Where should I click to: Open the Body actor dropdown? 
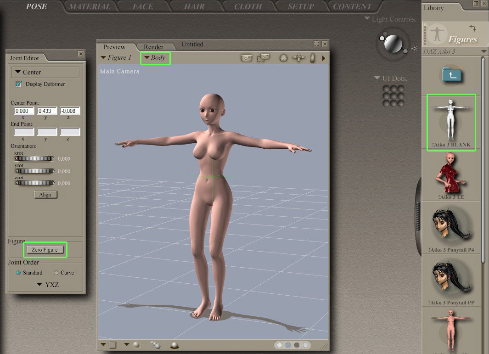pos(155,58)
